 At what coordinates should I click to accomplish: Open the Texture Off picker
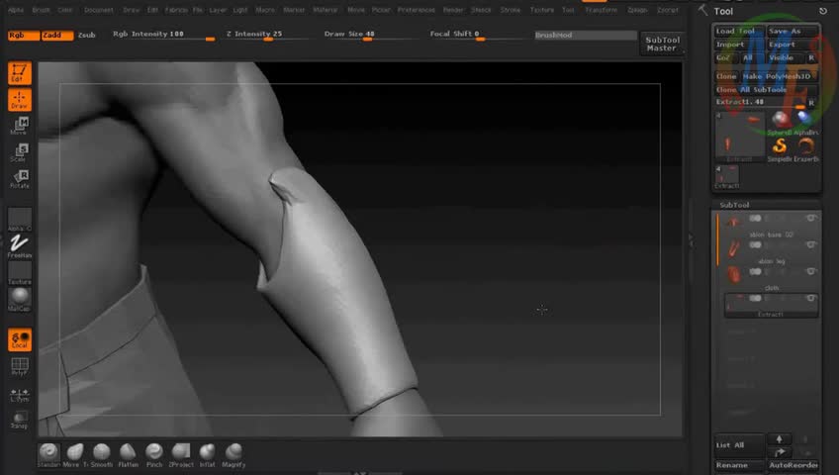point(19,273)
